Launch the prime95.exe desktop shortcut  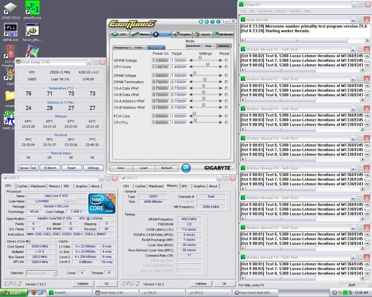click(x=32, y=11)
